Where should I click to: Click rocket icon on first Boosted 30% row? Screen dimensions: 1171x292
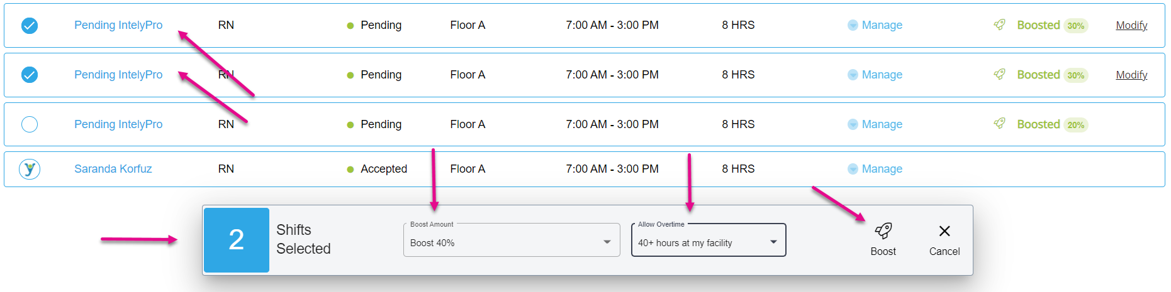pyautogui.click(x=999, y=24)
